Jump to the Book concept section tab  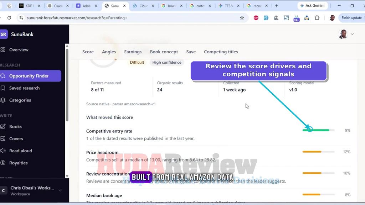(164, 52)
